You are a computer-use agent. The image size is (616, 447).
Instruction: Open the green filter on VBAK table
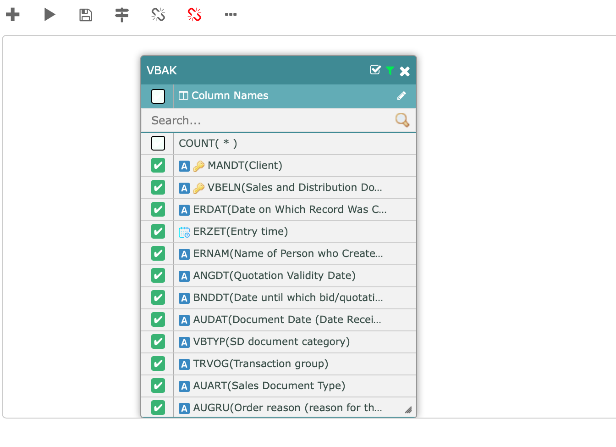coord(390,71)
